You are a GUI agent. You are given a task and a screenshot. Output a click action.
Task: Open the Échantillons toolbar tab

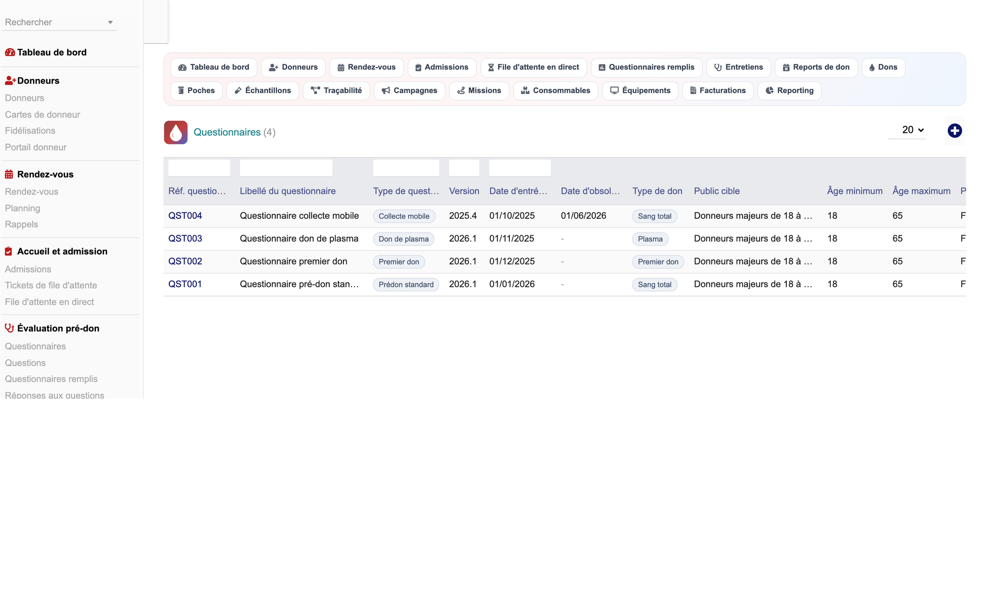[x=263, y=91]
